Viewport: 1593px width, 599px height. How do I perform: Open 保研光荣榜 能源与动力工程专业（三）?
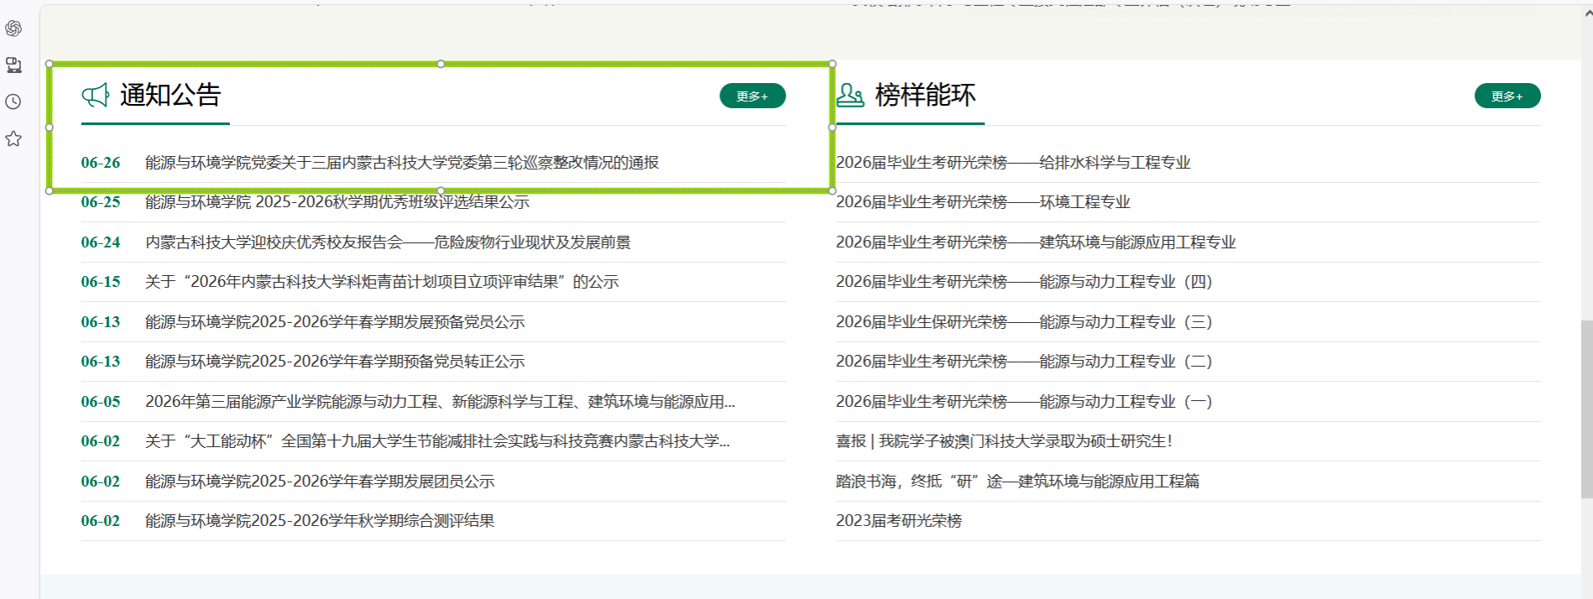click(1024, 322)
